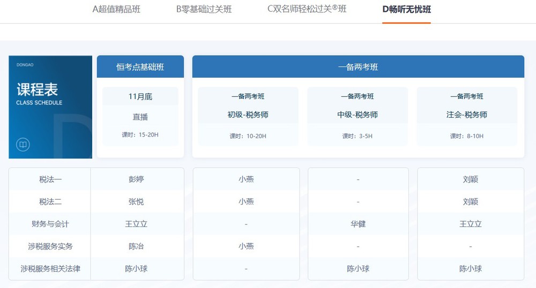Select the C双名师轻松过关班 tab
This screenshot has width=536, height=288.
point(307,9)
